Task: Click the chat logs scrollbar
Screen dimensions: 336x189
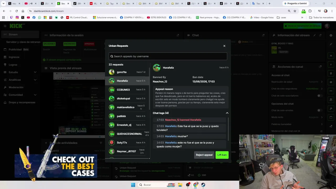Action: point(228,129)
